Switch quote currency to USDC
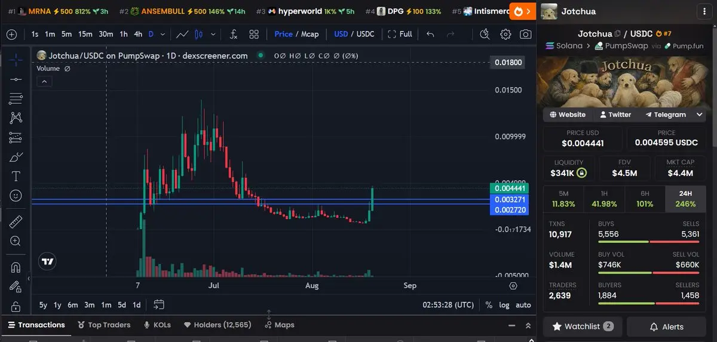717x342 pixels. tap(366, 35)
